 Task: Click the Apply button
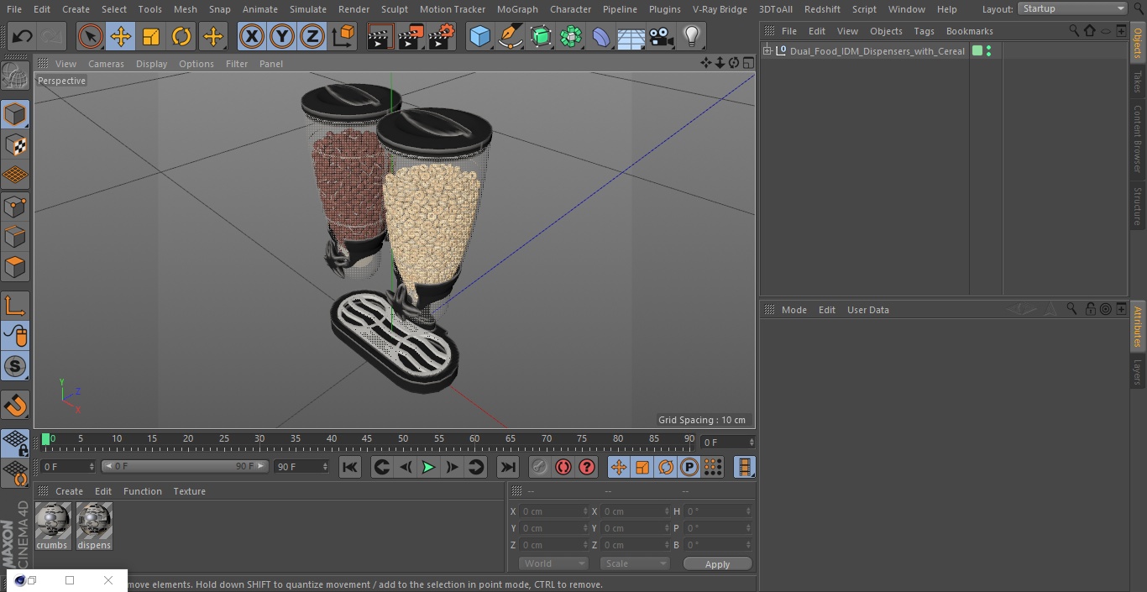[717, 563]
